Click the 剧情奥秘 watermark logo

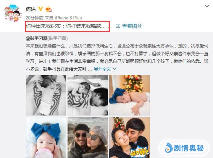click(x=185, y=148)
